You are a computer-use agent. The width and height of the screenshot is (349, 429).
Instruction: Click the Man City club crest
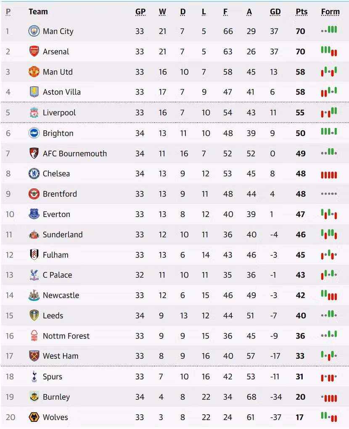[x=34, y=31]
